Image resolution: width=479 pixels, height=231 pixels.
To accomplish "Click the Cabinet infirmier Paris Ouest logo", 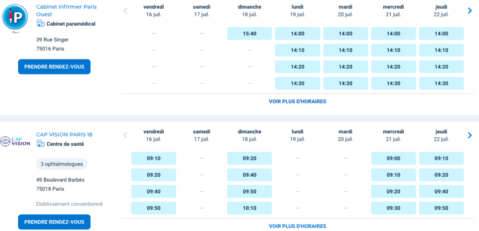I will click(x=15, y=17).
